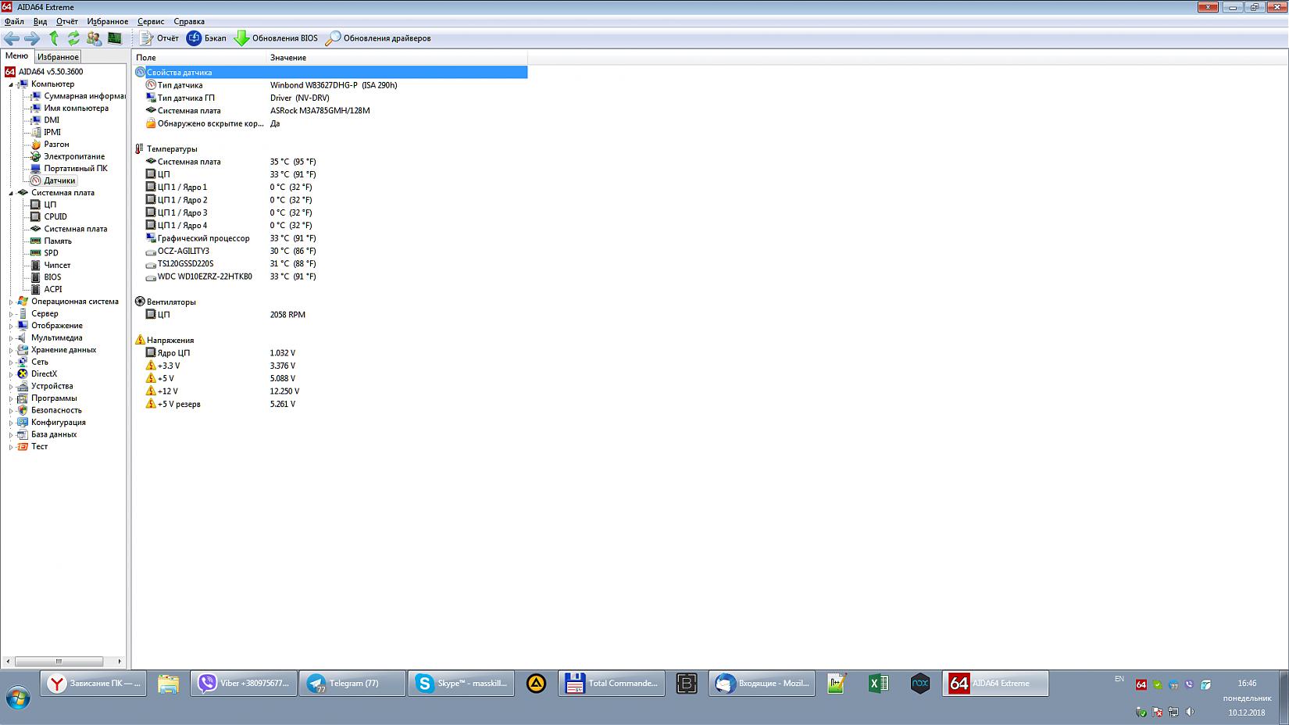Click the Refresh icon in toolbar
Image resolution: width=1289 pixels, height=725 pixels.
pyautogui.click(x=73, y=38)
